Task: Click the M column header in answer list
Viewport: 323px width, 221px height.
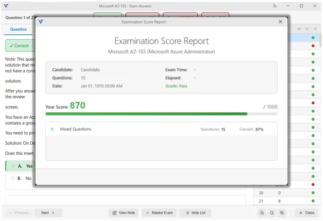Action: coord(299,29)
